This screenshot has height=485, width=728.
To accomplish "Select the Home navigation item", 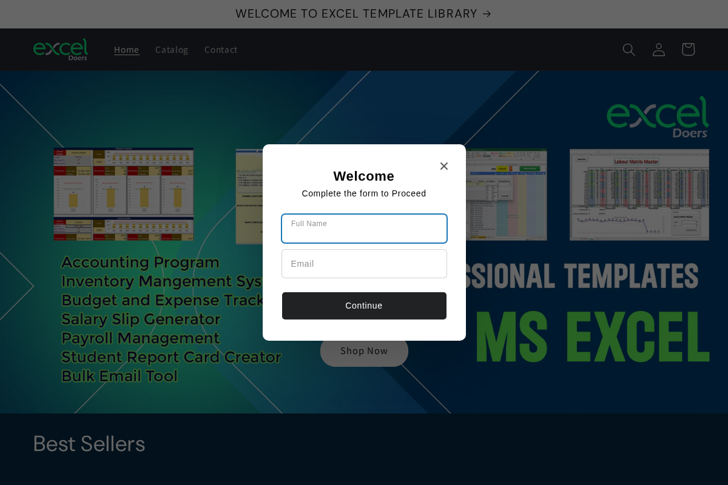I will pyautogui.click(x=126, y=50).
